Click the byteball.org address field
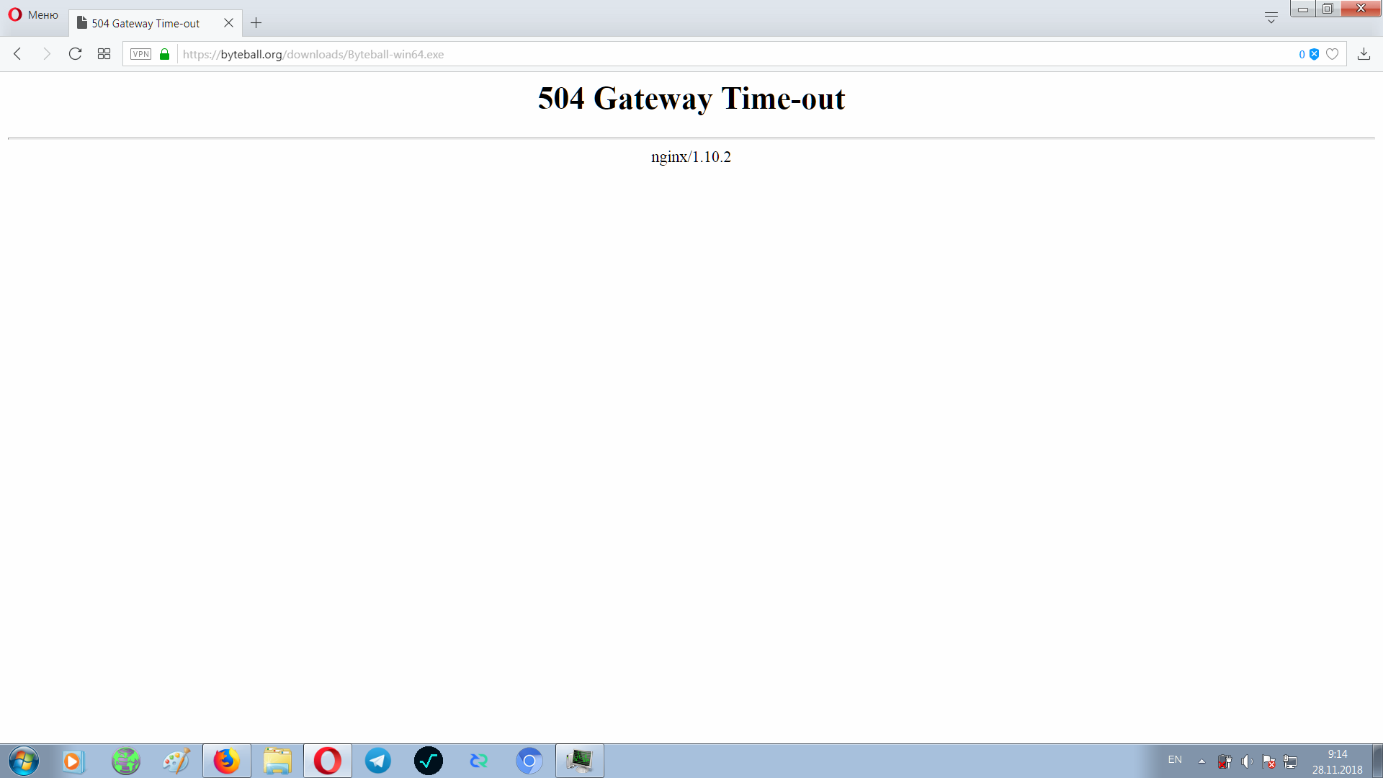This screenshot has width=1383, height=778. [x=735, y=54]
